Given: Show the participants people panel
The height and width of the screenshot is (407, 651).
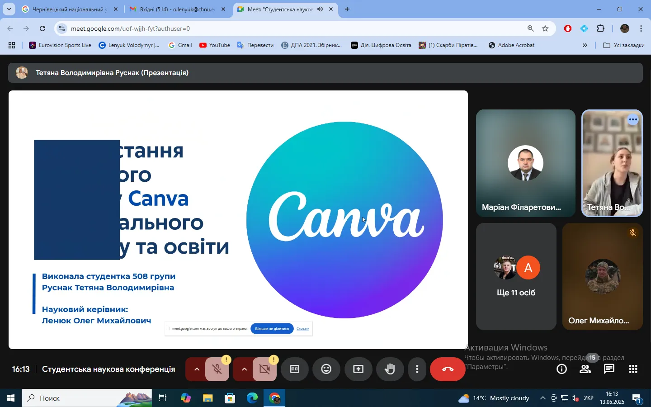Looking at the screenshot, I should (585, 369).
